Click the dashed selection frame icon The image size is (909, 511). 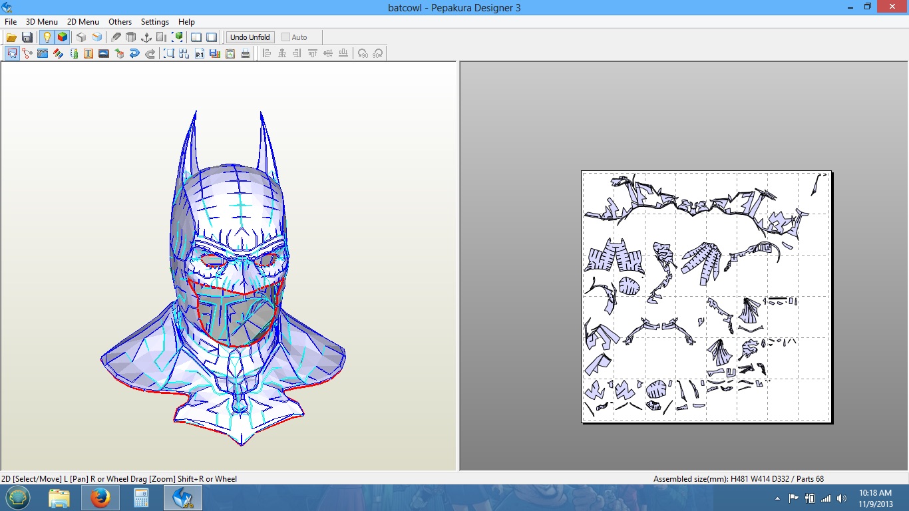169,53
